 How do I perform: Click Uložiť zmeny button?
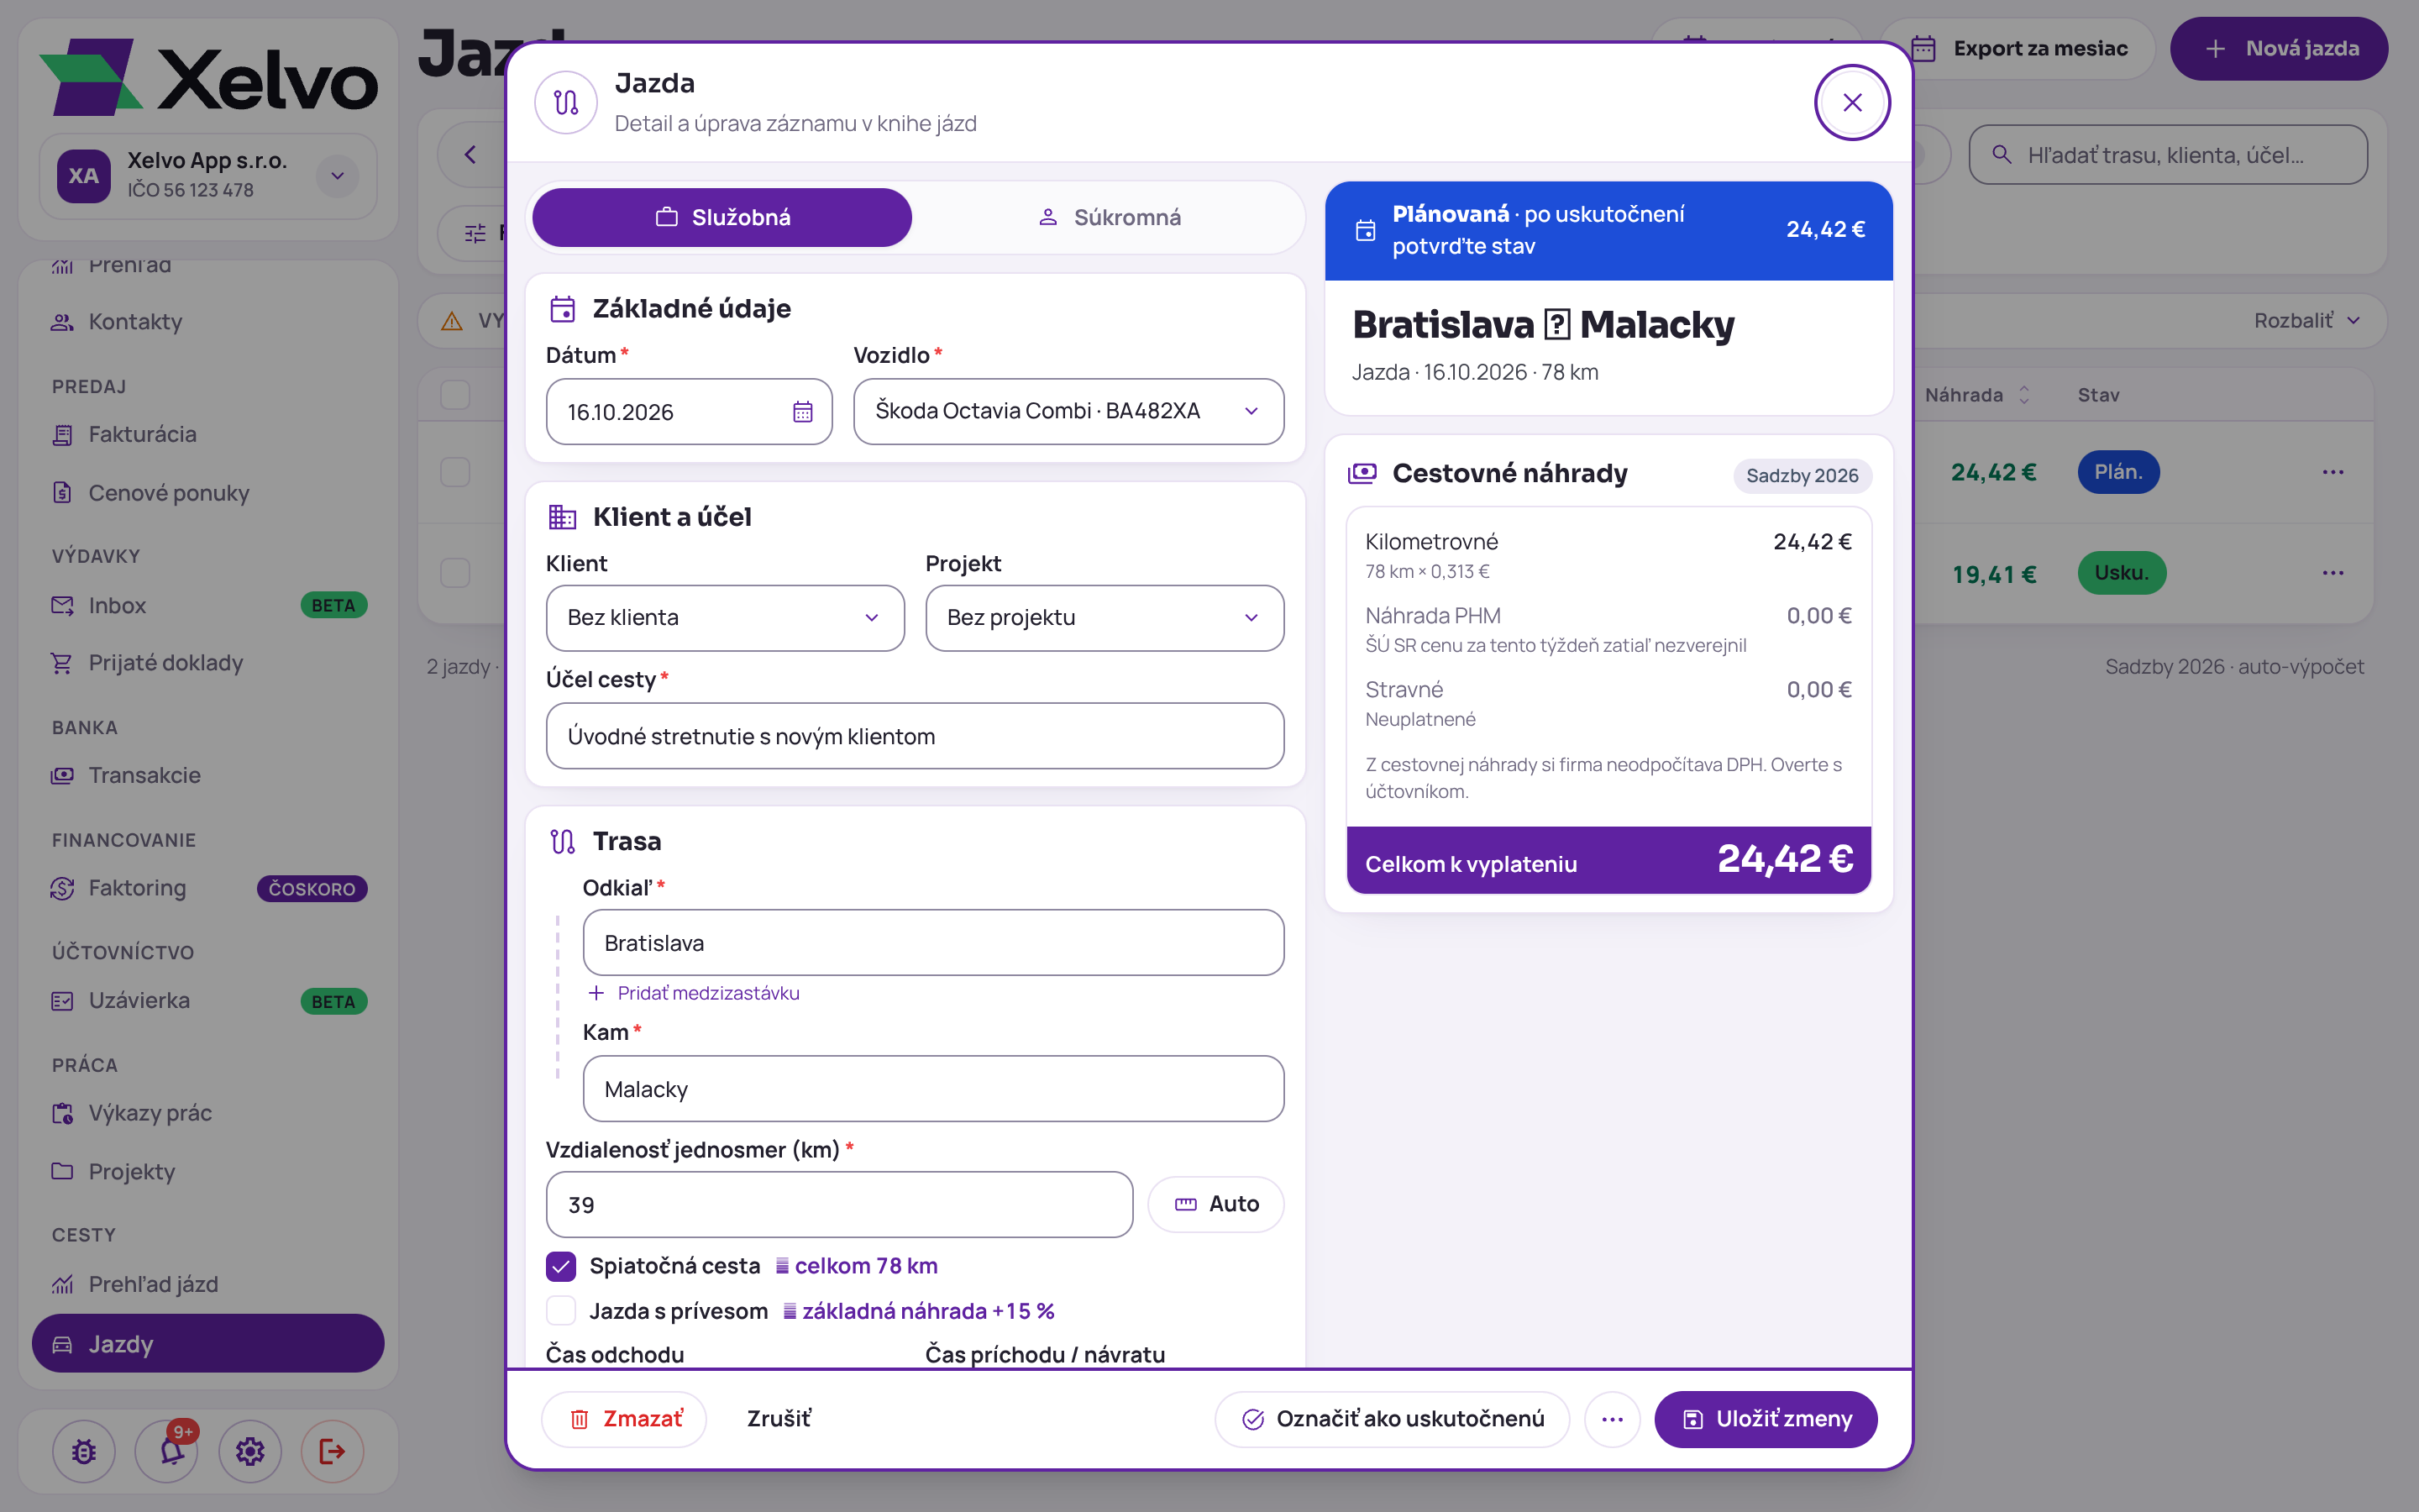point(1766,1419)
